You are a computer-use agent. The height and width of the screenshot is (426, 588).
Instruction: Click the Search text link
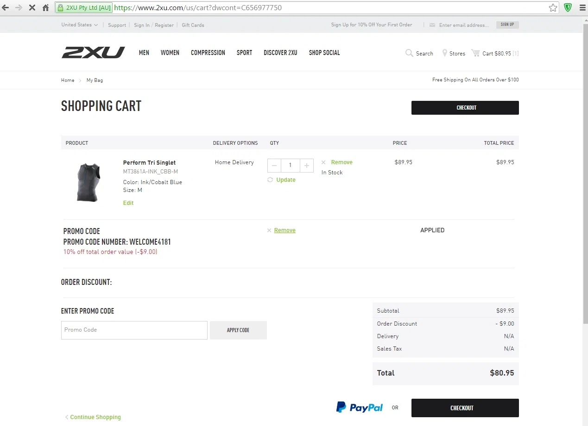pyautogui.click(x=424, y=54)
